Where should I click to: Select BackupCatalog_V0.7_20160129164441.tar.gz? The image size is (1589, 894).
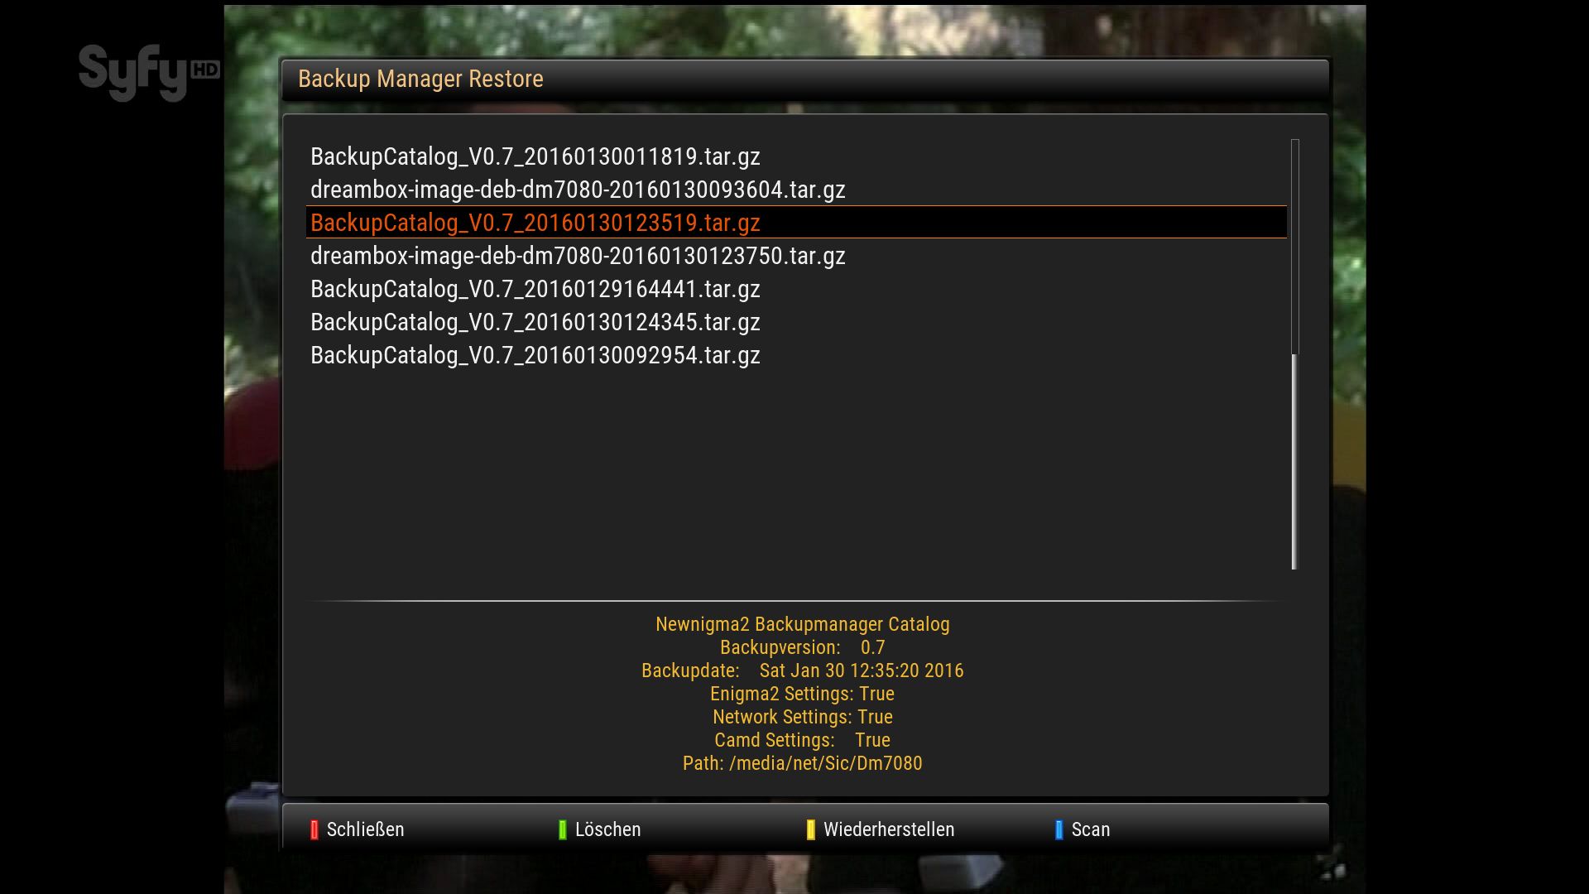pos(796,289)
